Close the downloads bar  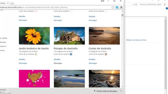tap(121, 91)
